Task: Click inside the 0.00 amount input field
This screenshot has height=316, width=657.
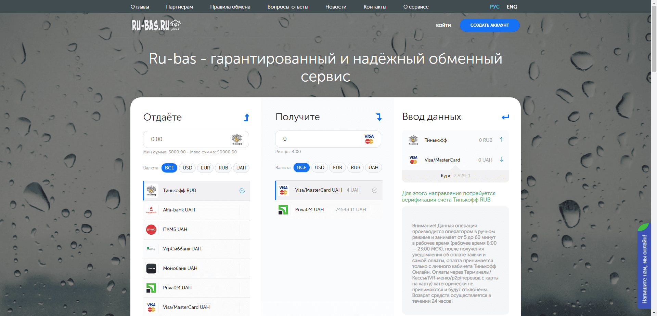Action: click(181, 139)
